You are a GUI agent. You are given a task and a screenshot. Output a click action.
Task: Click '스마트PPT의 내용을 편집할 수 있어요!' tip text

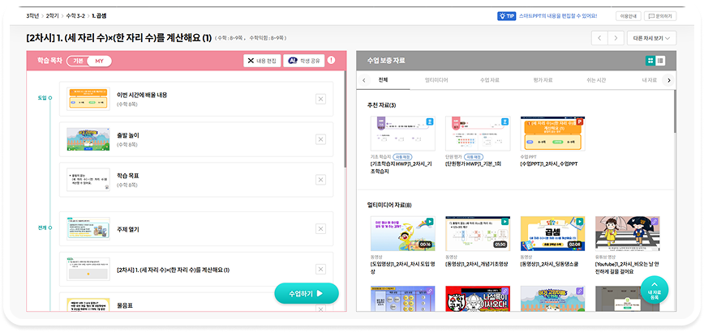click(558, 15)
